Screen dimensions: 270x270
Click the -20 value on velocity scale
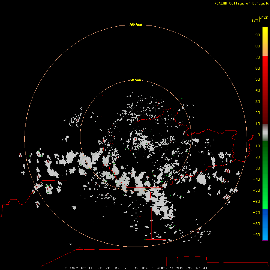click(256, 157)
